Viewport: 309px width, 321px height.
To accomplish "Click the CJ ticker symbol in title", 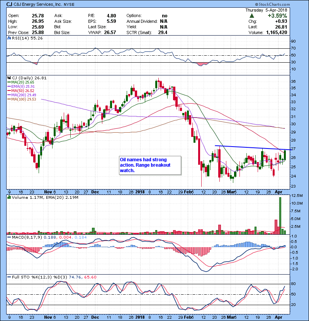I will tap(9, 4).
